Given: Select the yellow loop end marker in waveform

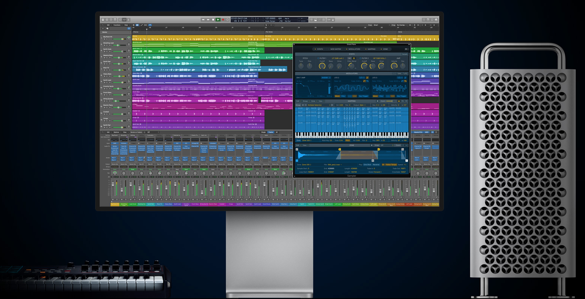Looking at the screenshot, I should point(379,149).
